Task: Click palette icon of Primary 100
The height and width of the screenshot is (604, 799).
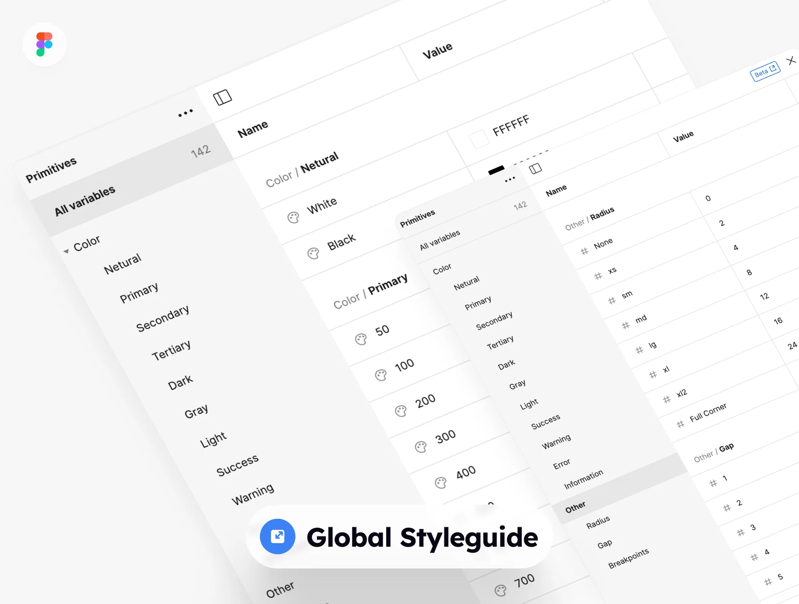Action: [x=381, y=375]
